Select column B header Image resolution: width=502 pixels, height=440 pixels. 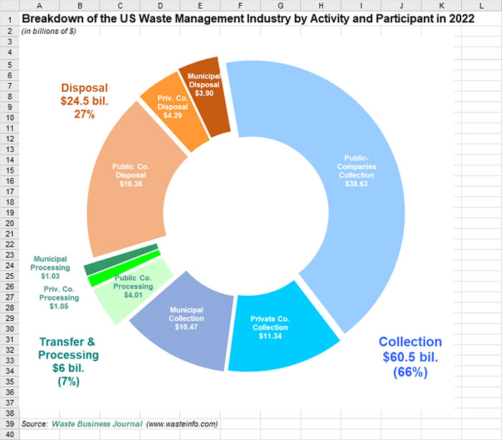point(80,6)
